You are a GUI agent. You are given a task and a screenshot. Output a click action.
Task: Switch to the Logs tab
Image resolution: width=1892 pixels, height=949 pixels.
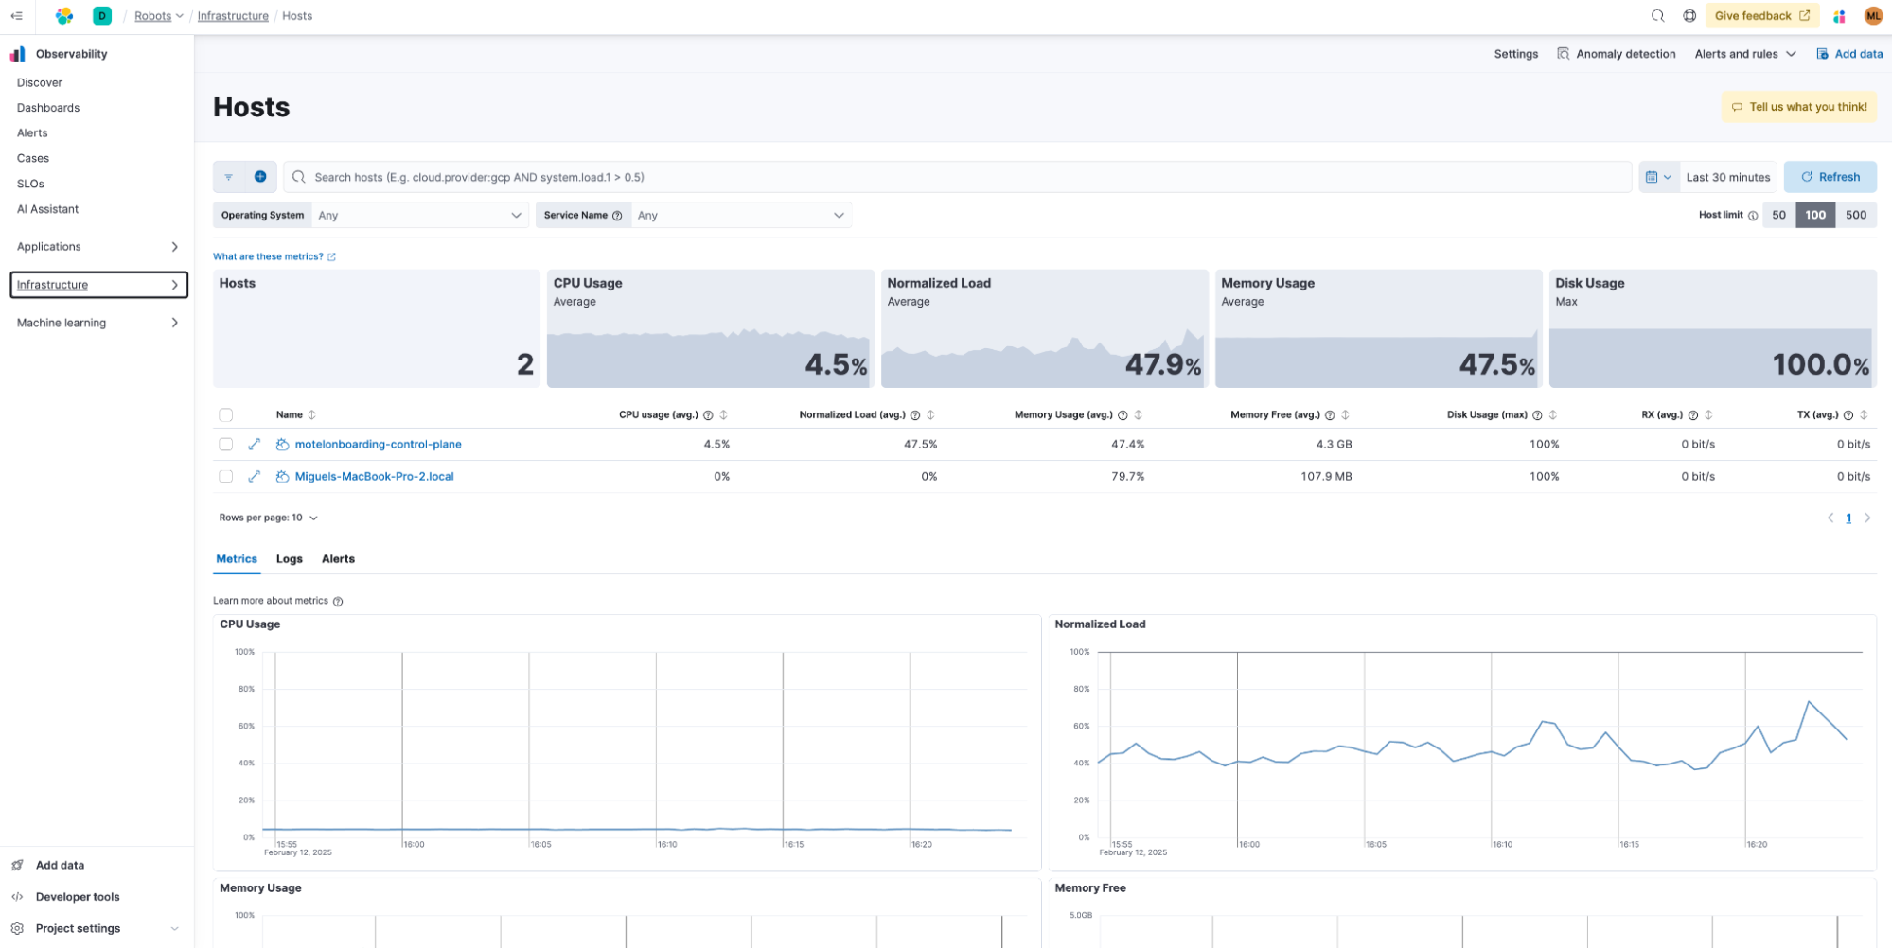(289, 559)
